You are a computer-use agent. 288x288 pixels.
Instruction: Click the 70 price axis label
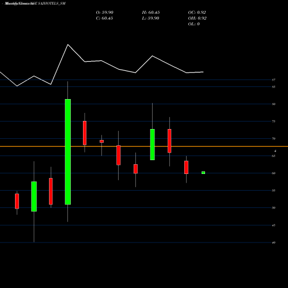click(x=274, y=139)
